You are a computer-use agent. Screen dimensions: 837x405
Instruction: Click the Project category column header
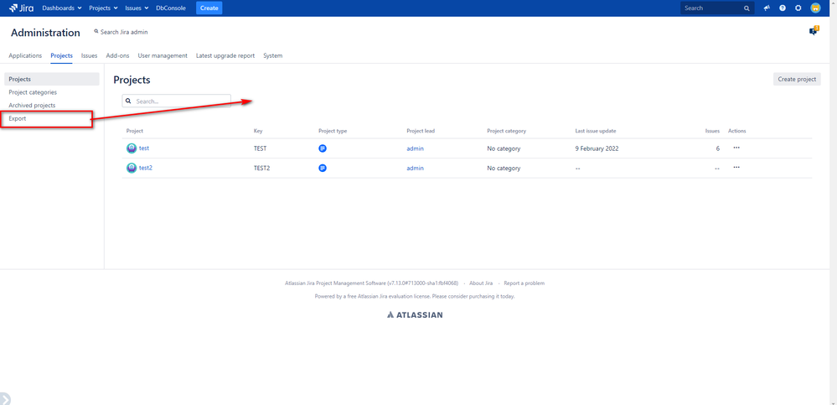click(x=507, y=131)
